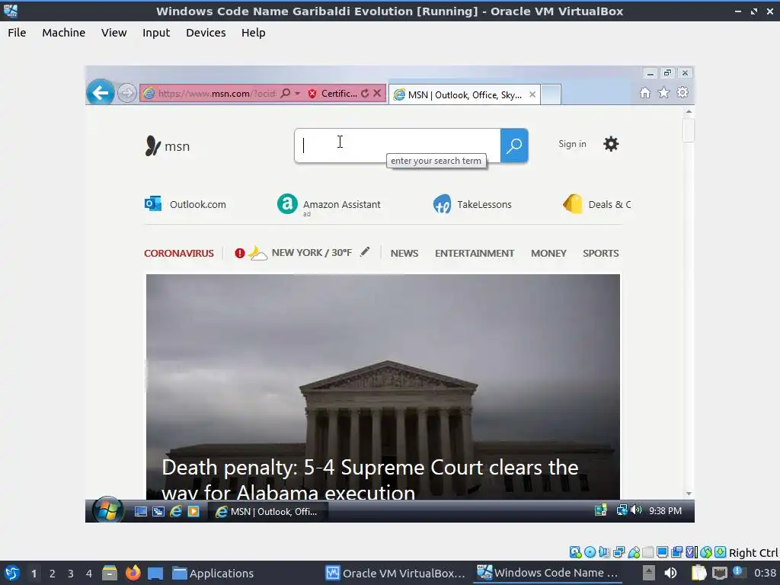Open IE Tools gear menu
The width and height of the screenshot is (780, 585).
pyautogui.click(x=682, y=92)
